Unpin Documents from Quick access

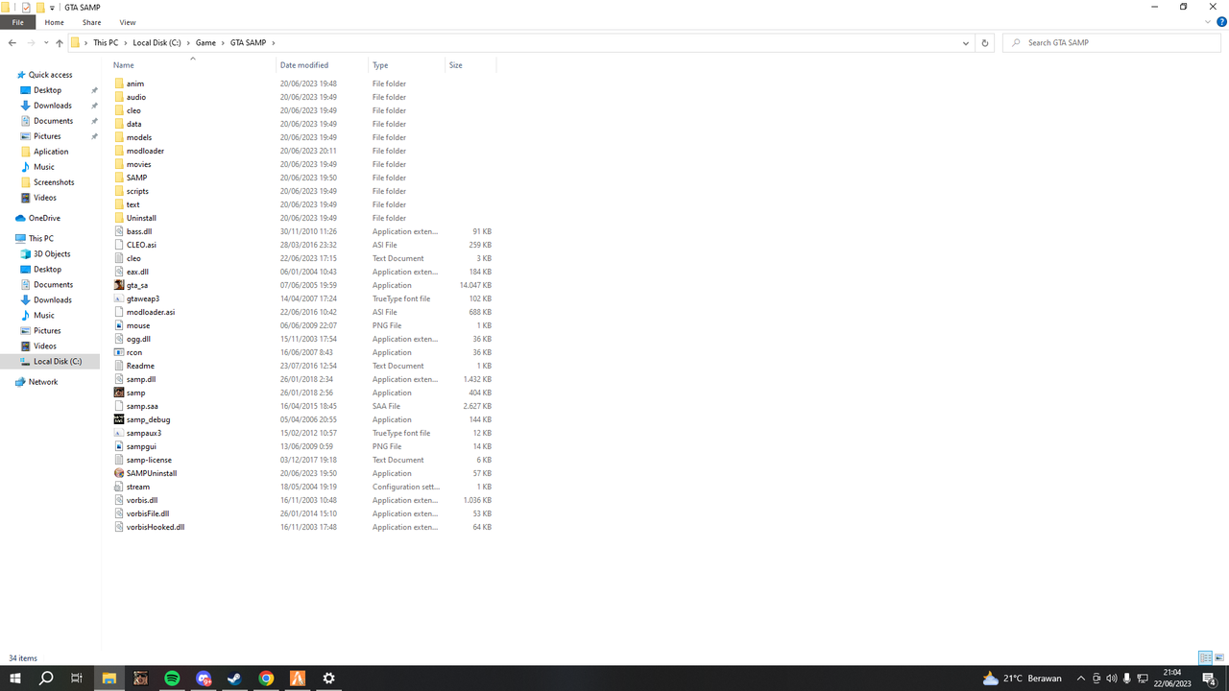[94, 121]
